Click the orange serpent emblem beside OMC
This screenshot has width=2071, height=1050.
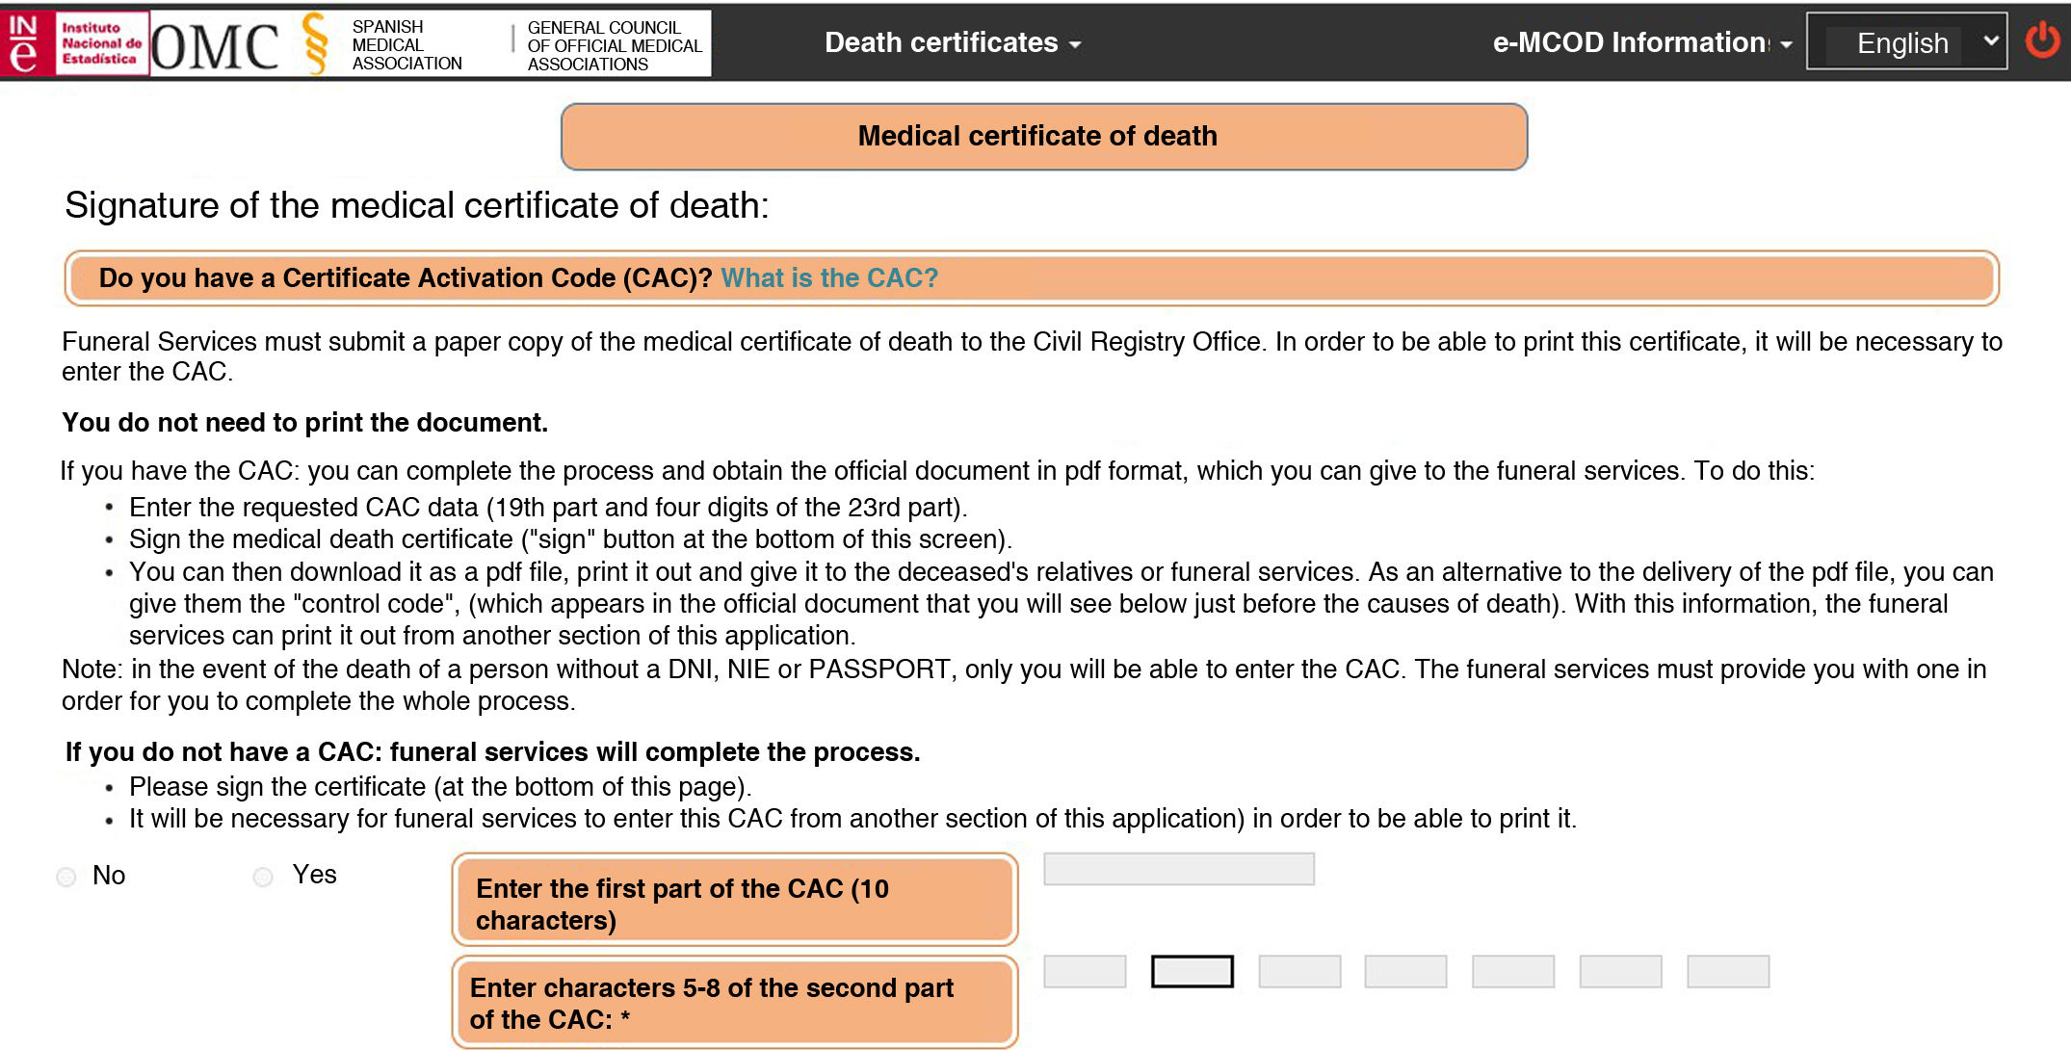tap(314, 43)
